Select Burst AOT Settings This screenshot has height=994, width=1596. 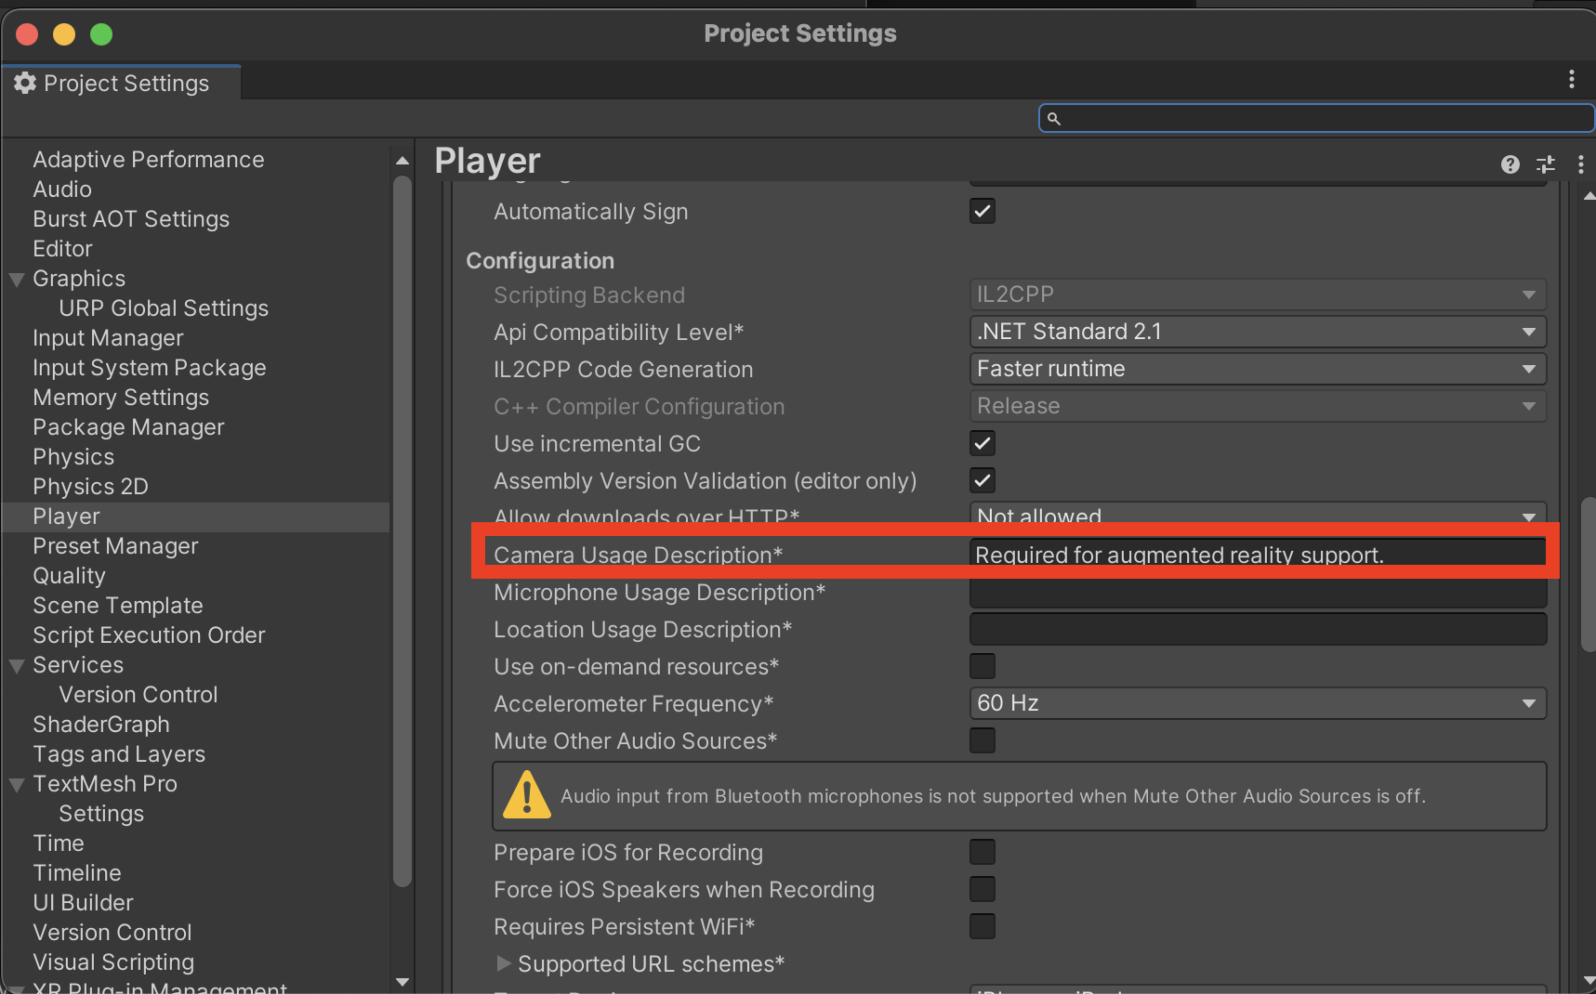point(131,219)
